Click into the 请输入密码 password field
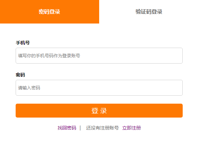The height and width of the screenshot is (153, 198). 99,88
